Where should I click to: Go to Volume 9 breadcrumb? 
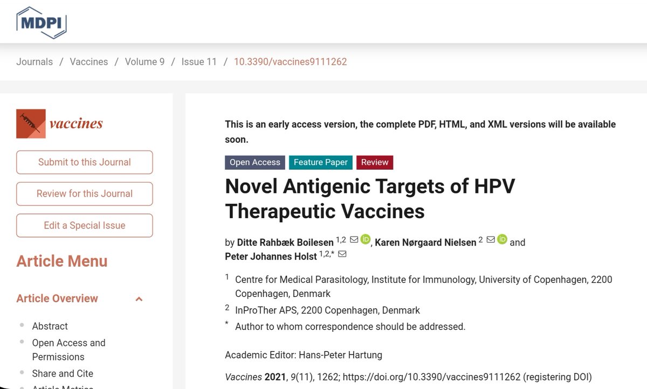[x=144, y=62]
